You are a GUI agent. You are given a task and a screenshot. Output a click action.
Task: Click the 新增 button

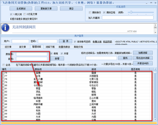coord(59,58)
